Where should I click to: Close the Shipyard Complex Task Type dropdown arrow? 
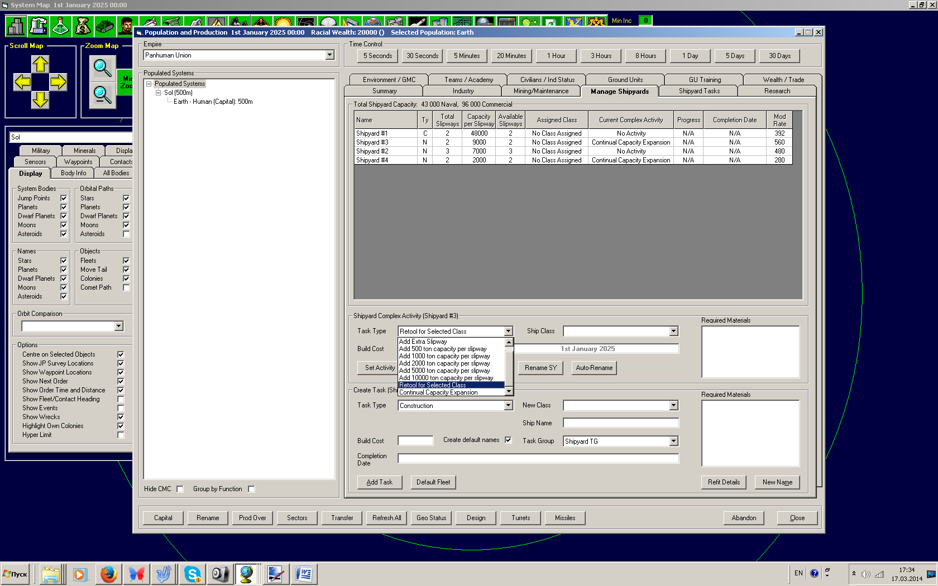pyautogui.click(x=508, y=332)
